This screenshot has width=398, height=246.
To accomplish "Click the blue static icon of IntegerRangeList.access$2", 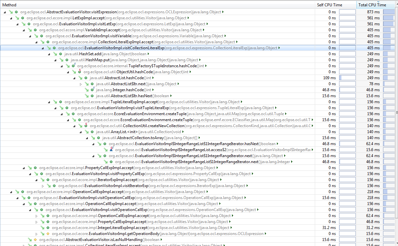I will (x=111, y=150).
